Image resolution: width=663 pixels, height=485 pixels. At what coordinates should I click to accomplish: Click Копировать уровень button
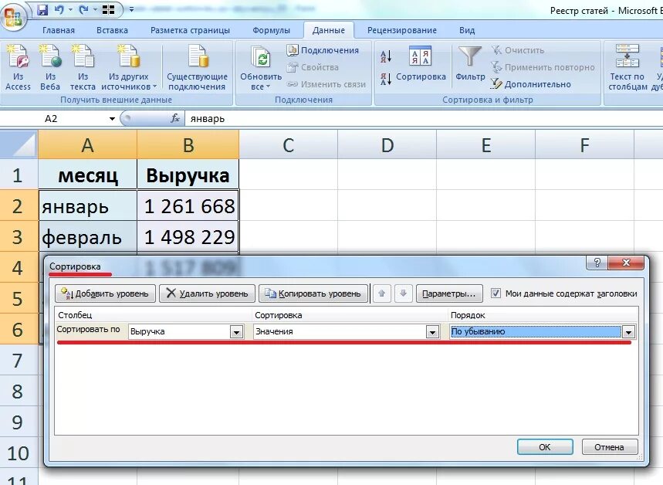[x=313, y=293]
